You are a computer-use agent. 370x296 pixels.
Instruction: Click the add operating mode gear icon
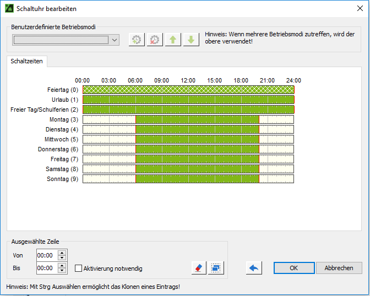[136, 40]
